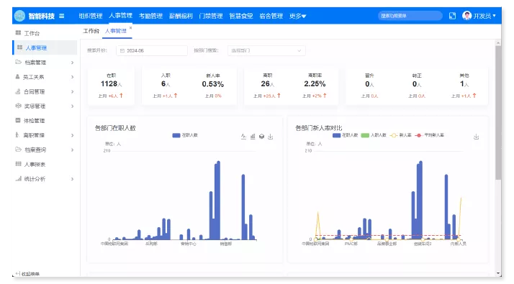Click the developer avatar picture

pos(466,15)
